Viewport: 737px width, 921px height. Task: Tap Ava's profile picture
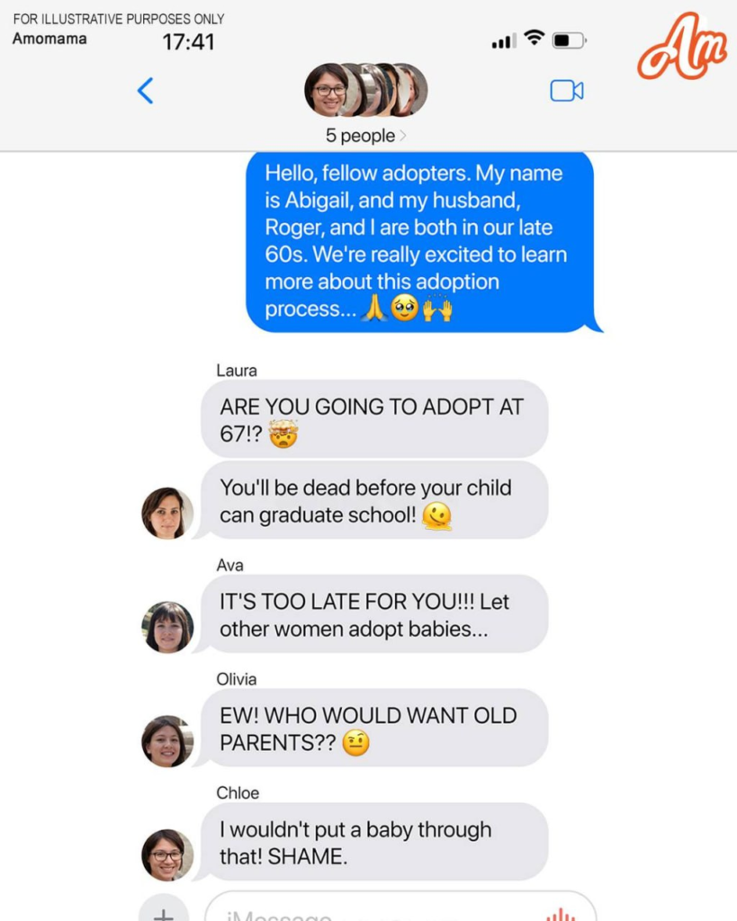(x=166, y=627)
